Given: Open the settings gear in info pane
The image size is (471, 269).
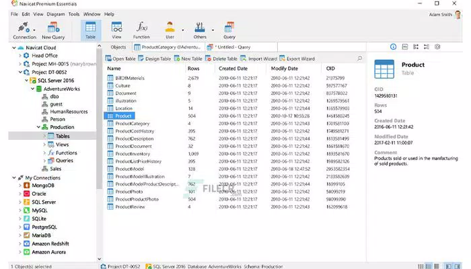Looking at the screenshot, I should (437, 47).
